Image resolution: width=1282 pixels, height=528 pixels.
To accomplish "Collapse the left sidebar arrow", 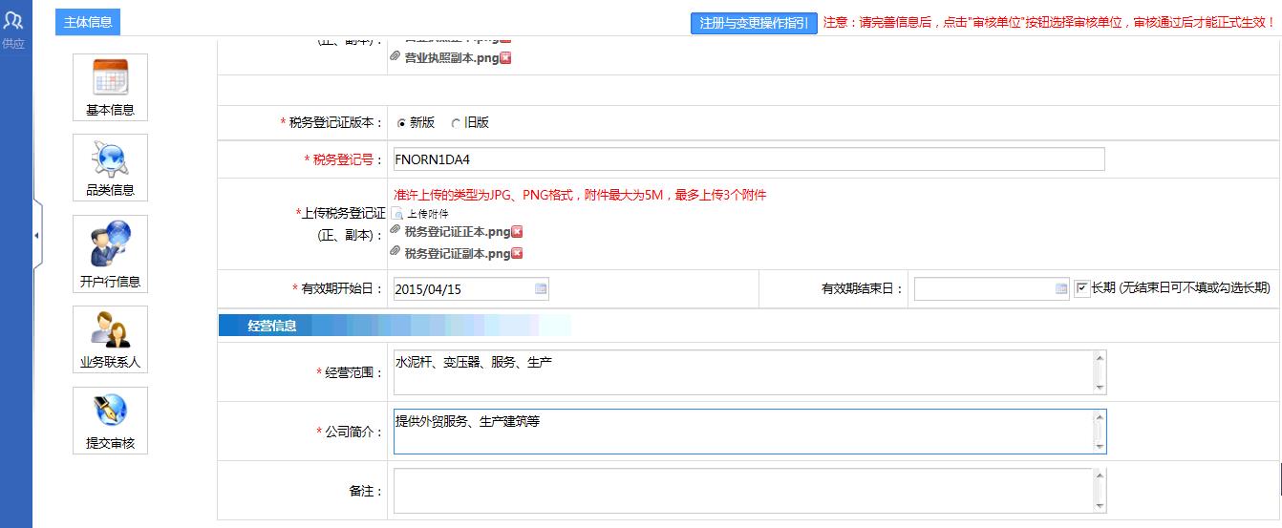I will [x=37, y=235].
